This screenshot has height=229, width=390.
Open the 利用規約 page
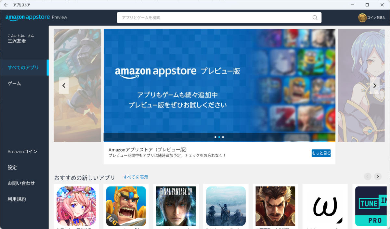point(16,199)
